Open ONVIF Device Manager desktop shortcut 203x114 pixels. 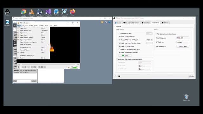[40, 12]
